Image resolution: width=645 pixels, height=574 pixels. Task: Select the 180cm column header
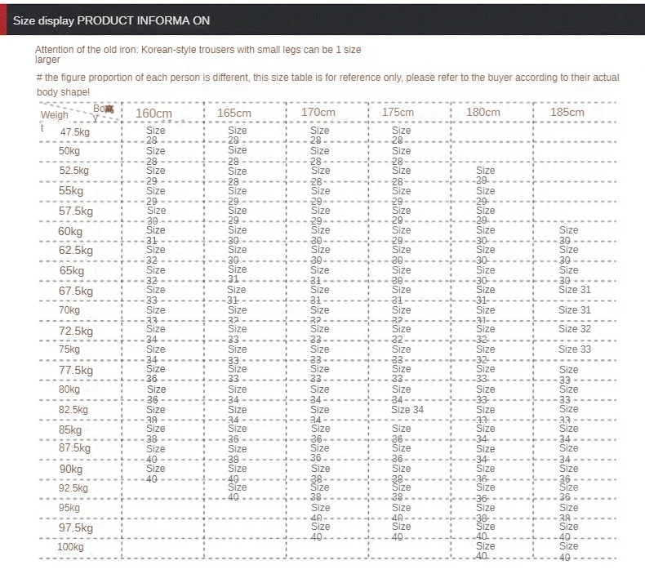click(x=483, y=112)
